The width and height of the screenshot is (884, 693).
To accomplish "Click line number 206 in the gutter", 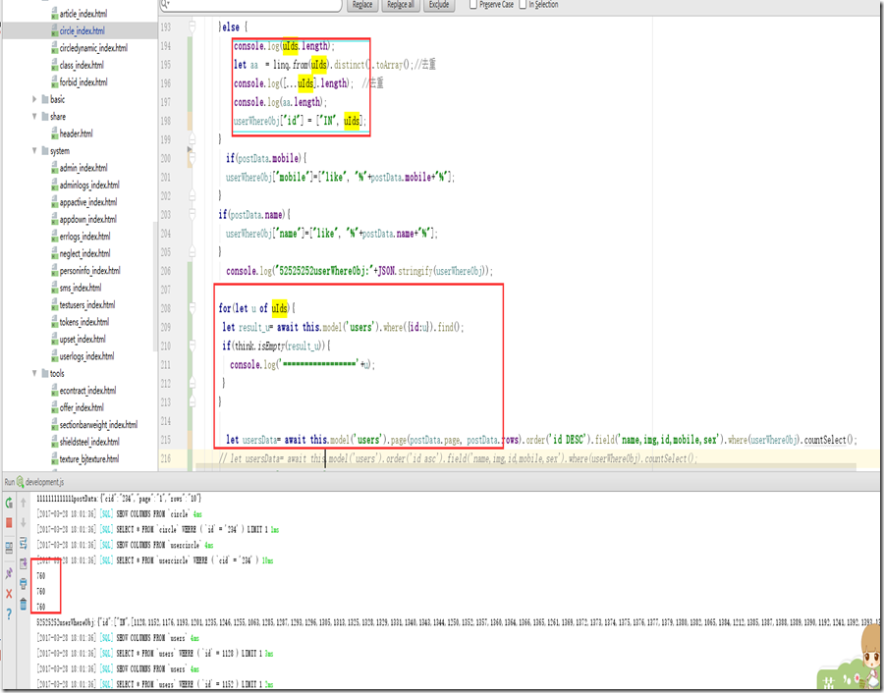I will point(165,271).
